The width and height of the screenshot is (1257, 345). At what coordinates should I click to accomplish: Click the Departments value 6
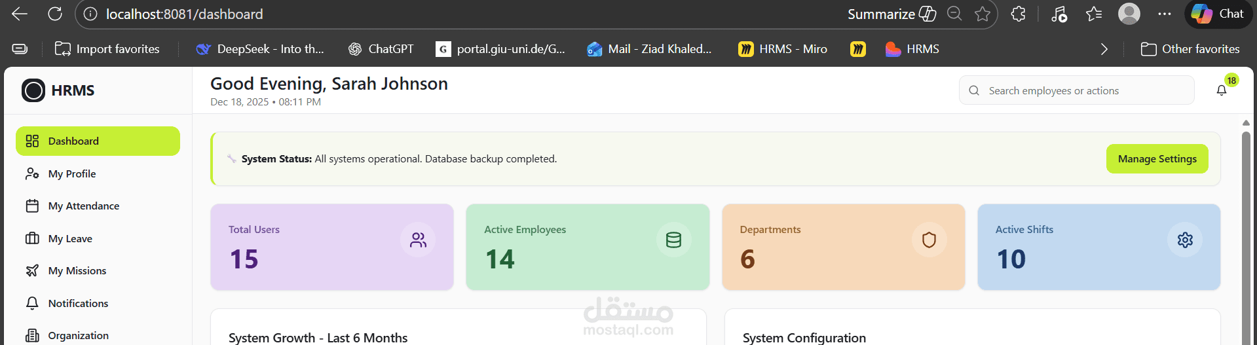747,259
